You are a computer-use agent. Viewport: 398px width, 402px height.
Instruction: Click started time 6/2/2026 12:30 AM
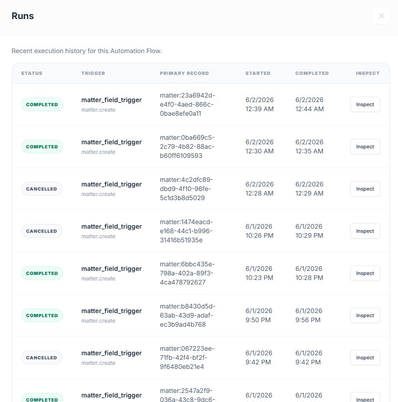point(259,147)
